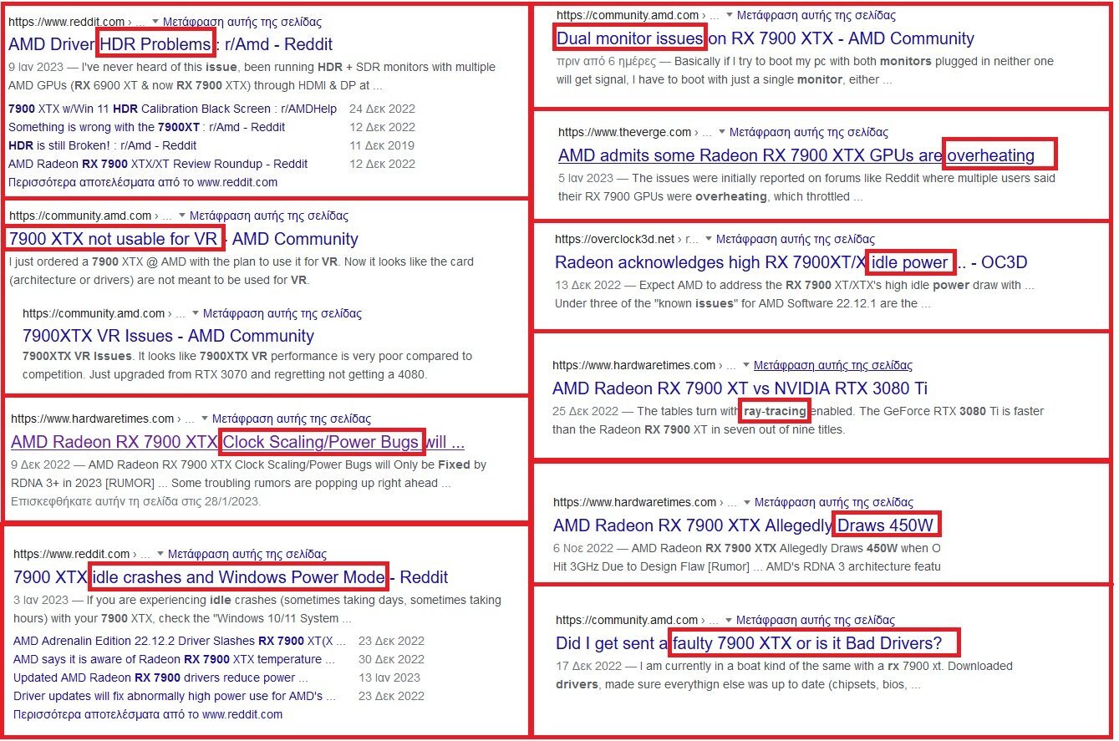Click snippet starting 'Expect AMD to address the RX 7900'
The height and width of the screenshot is (741, 1119).
coord(795,294)
